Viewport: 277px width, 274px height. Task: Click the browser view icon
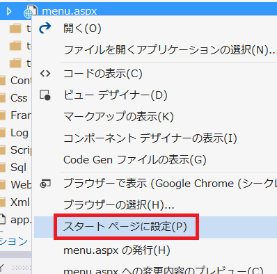[45, 184]
